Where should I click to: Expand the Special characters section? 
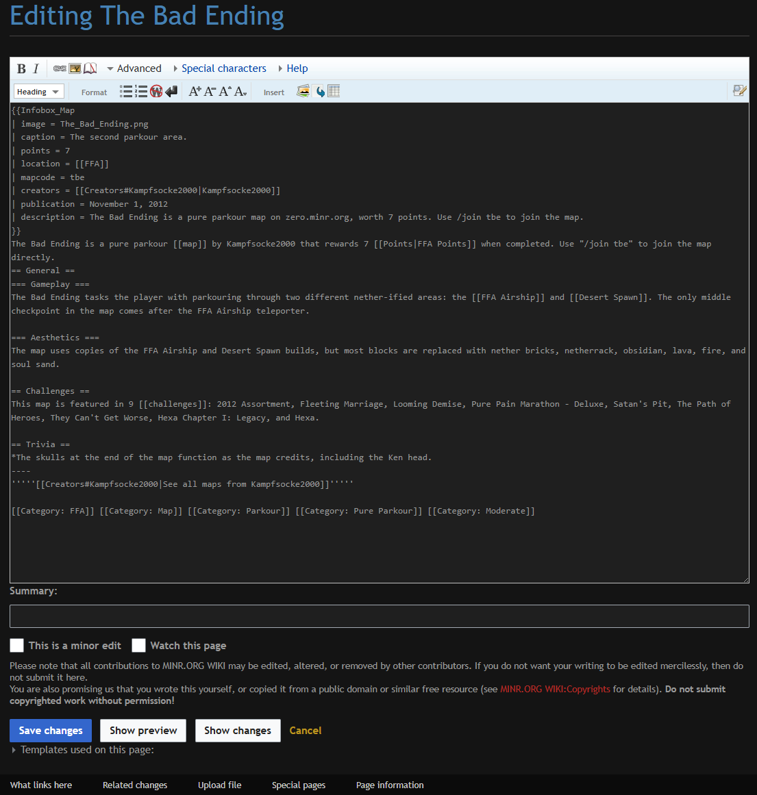tap(223, 68)
